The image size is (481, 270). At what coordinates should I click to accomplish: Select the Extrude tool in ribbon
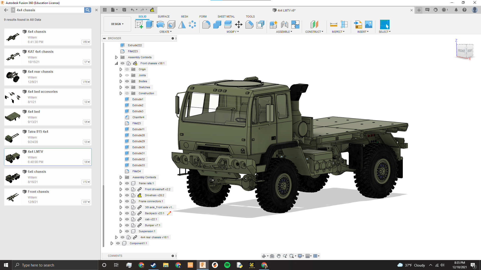150,24
